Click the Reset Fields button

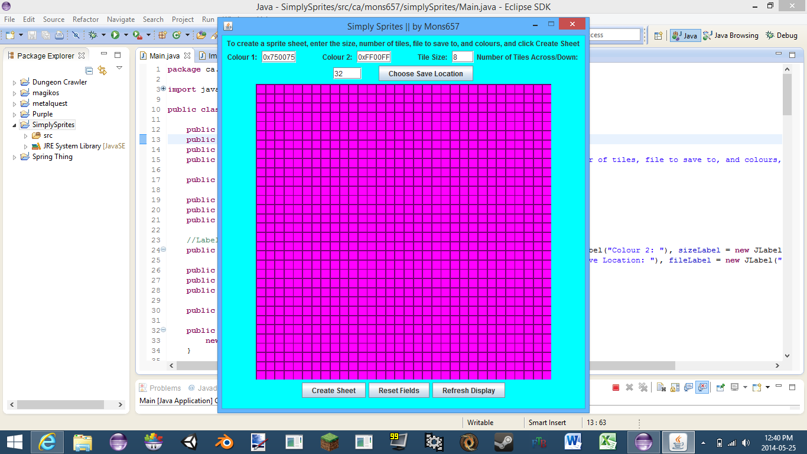click(399, 390)
